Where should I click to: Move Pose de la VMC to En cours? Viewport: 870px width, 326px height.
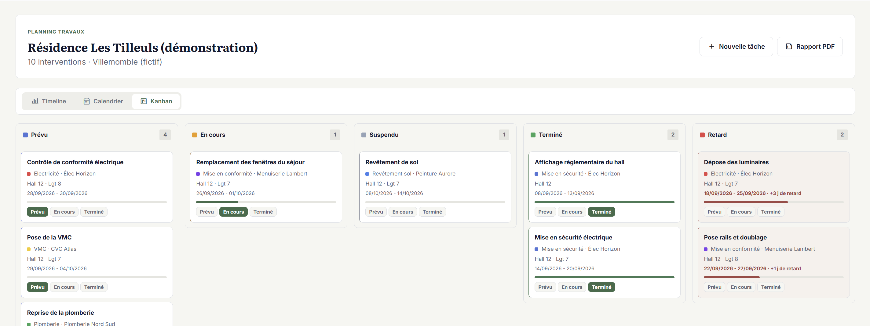[64, 287]
